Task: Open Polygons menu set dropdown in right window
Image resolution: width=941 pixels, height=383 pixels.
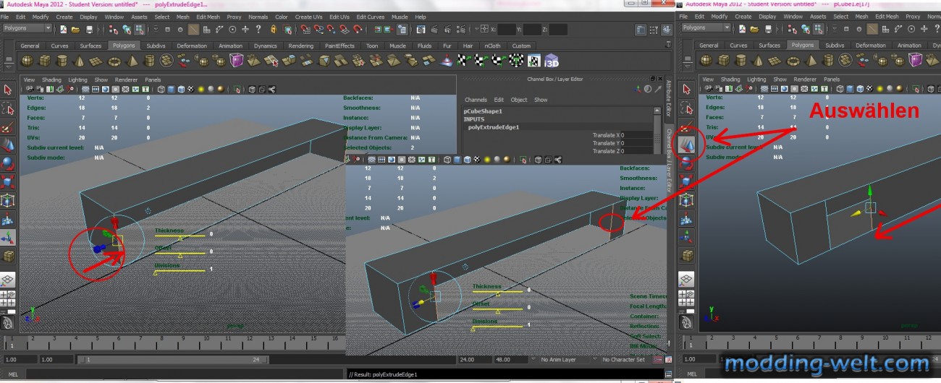Action: [706, 27]
